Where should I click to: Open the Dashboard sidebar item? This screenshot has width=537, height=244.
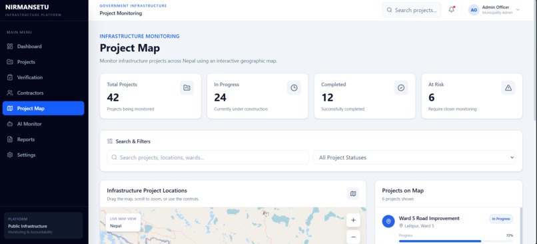pos(43,46)
